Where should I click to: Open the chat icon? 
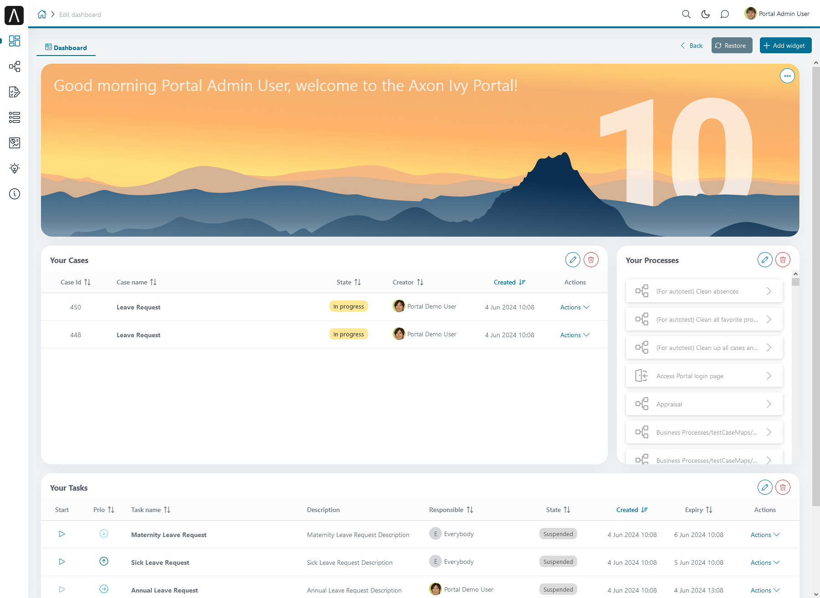pos(724,14)
